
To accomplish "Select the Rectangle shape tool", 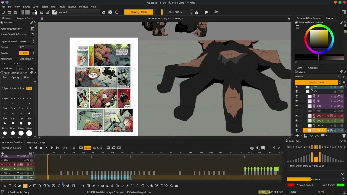I will (35, 186).
